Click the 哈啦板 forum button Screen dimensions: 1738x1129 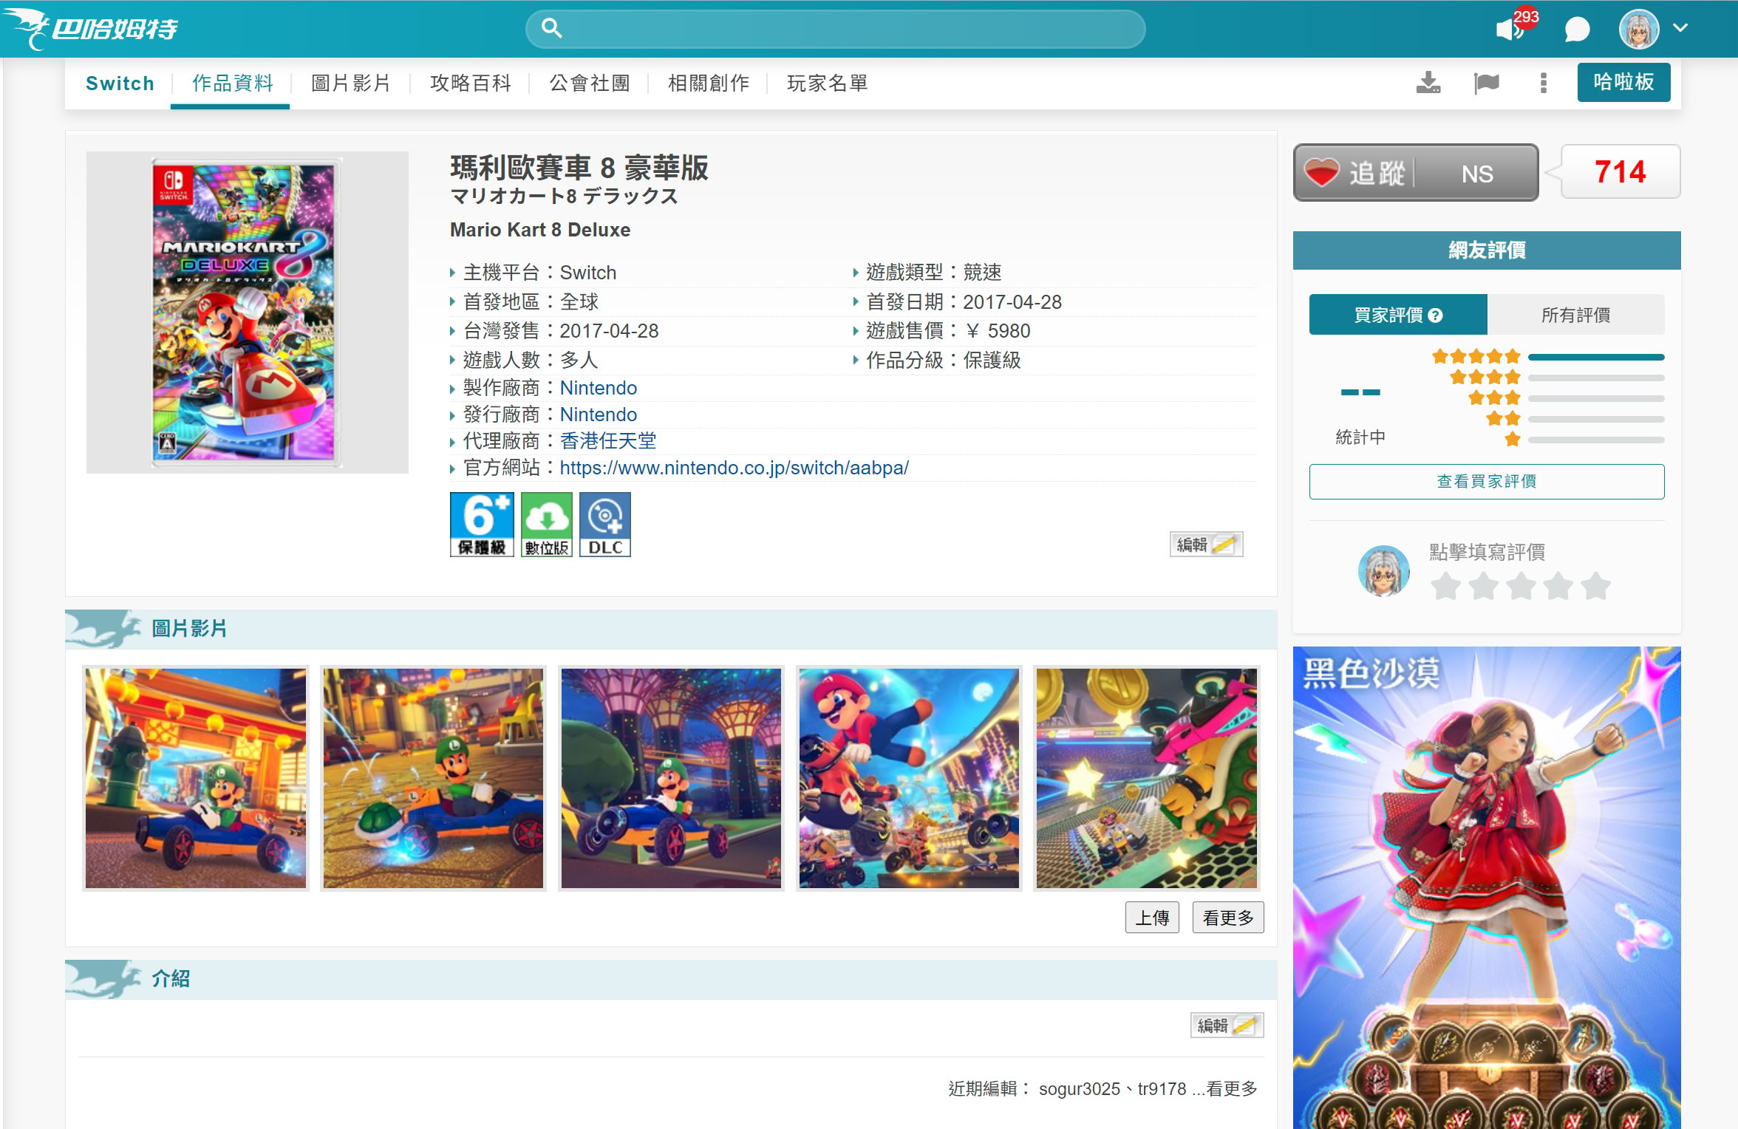(1623, 82)
